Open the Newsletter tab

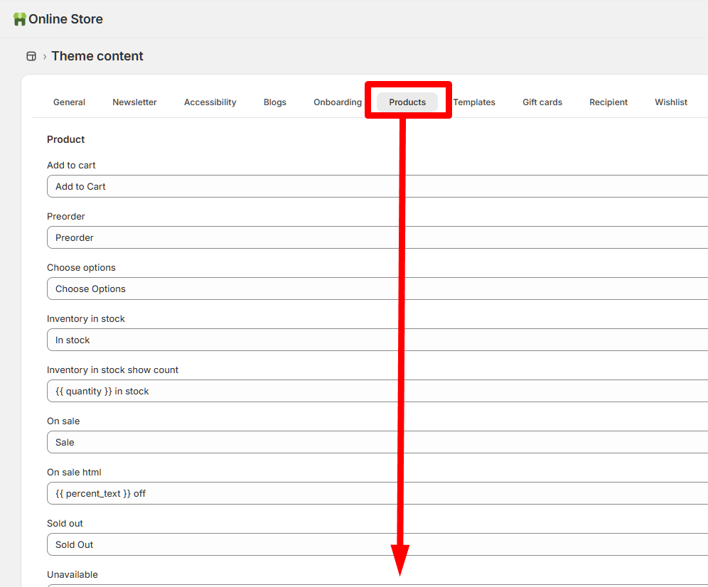point(134,102)
